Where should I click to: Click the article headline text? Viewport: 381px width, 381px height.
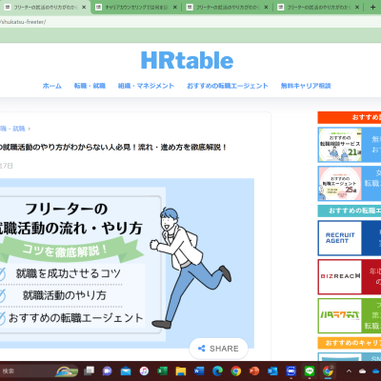(113, 148)
